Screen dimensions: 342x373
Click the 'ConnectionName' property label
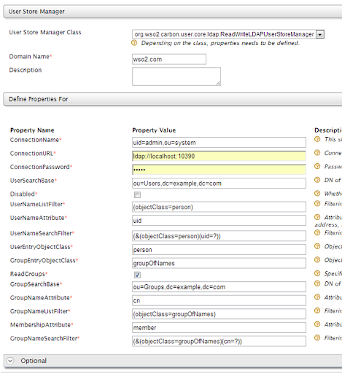click(x=34, y=140)
